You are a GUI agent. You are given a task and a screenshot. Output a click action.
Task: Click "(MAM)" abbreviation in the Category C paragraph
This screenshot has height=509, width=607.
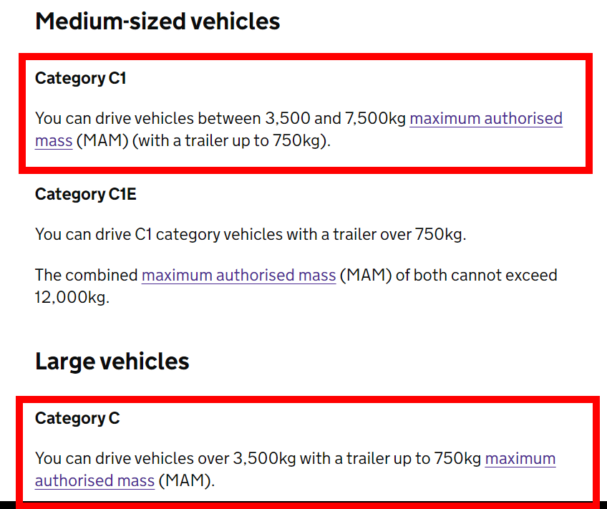point(185,481)
